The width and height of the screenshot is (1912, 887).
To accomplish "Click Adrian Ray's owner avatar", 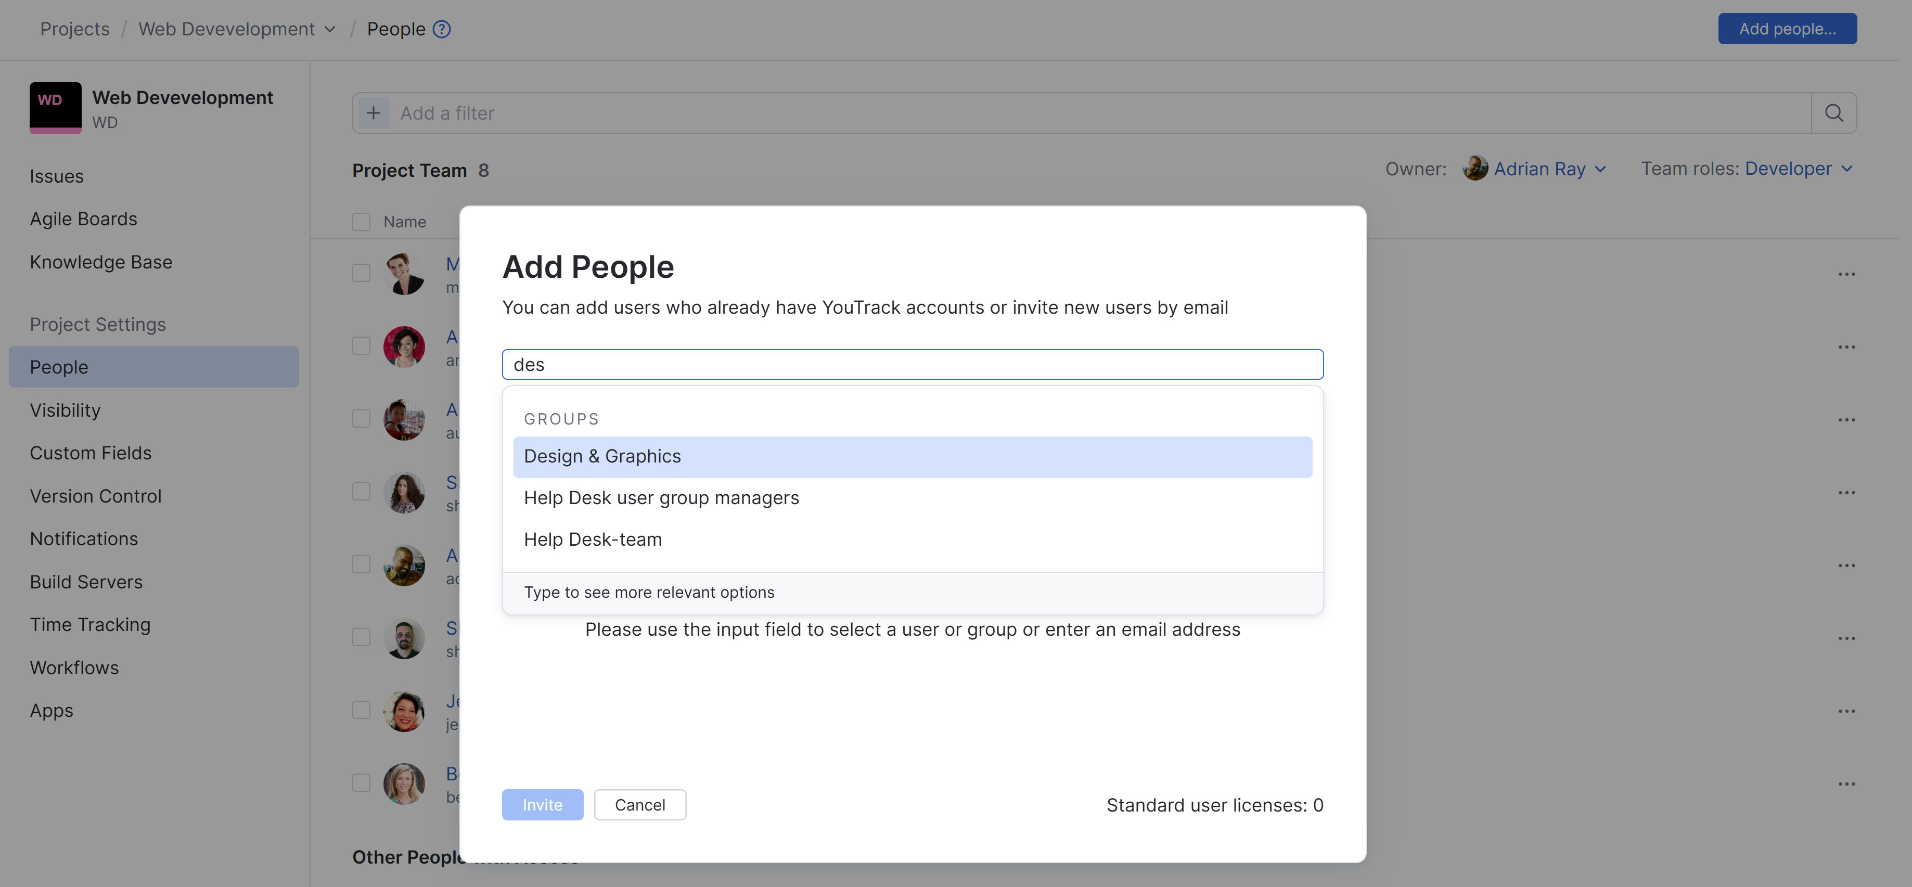I will [1477, 169].
